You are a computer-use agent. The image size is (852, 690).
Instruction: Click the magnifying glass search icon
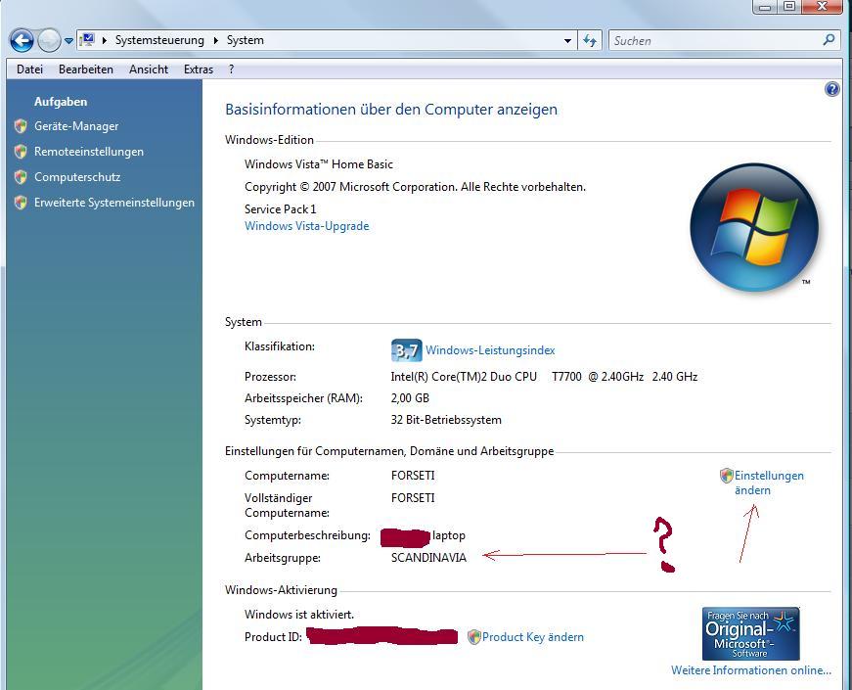pos(830,40)
